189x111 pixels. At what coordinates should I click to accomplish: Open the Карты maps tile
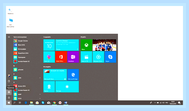click(49, 87)
